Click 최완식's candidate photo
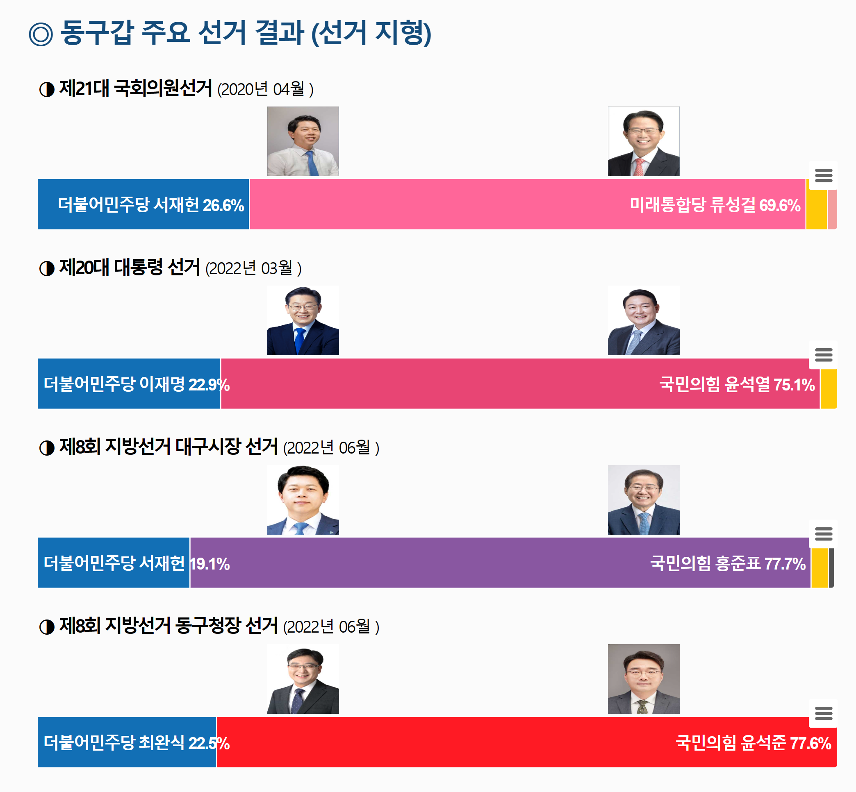Image resolution: width=856 pixels, height=792 pixels. click(303, 679)
